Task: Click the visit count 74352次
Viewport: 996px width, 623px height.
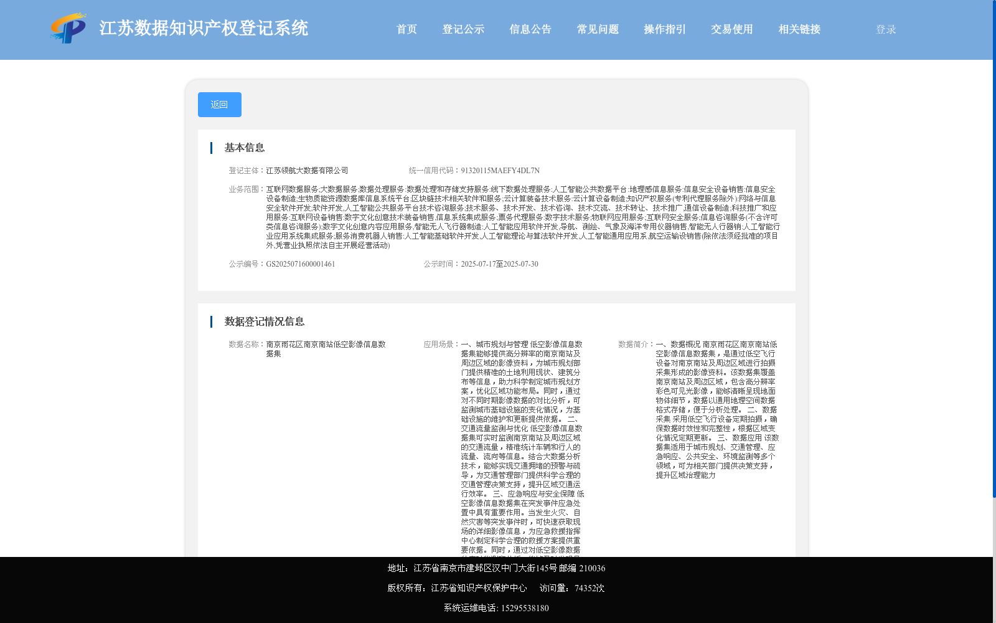Action: pyautogui.click(x=590, y=588)
